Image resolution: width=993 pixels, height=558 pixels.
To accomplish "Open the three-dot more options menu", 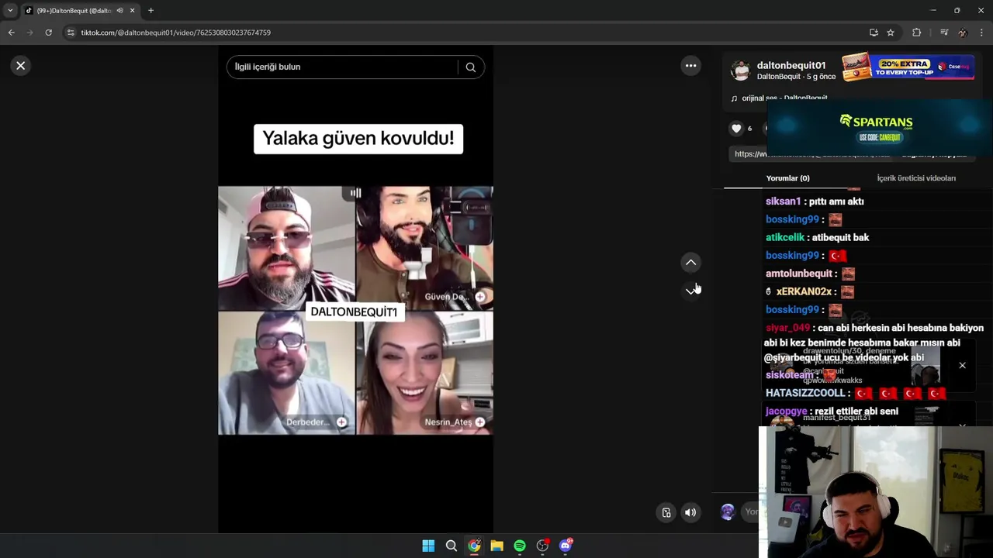I will click(690, 66).
